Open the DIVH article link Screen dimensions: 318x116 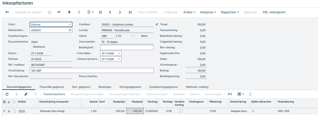tap(22, 111)
